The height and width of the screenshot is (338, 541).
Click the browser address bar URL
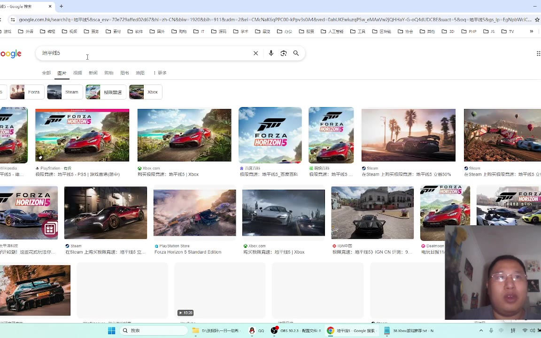click(275, 20)
